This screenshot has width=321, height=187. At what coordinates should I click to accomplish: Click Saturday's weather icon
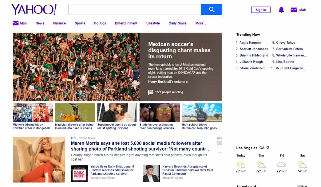point(302,164)
